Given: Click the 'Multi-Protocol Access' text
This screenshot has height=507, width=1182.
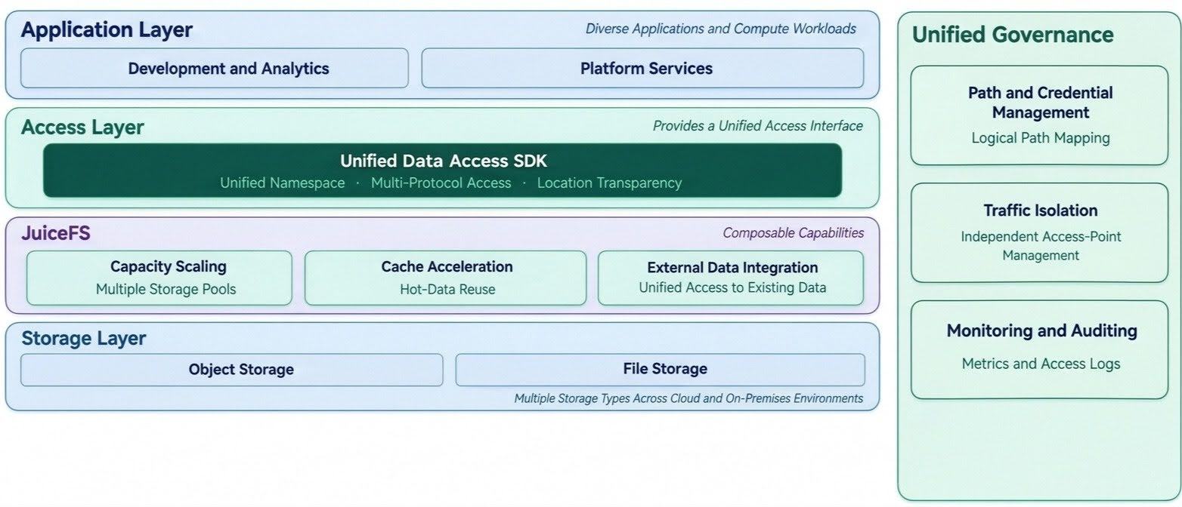Looking at the screenshot, I should (441, 183).
